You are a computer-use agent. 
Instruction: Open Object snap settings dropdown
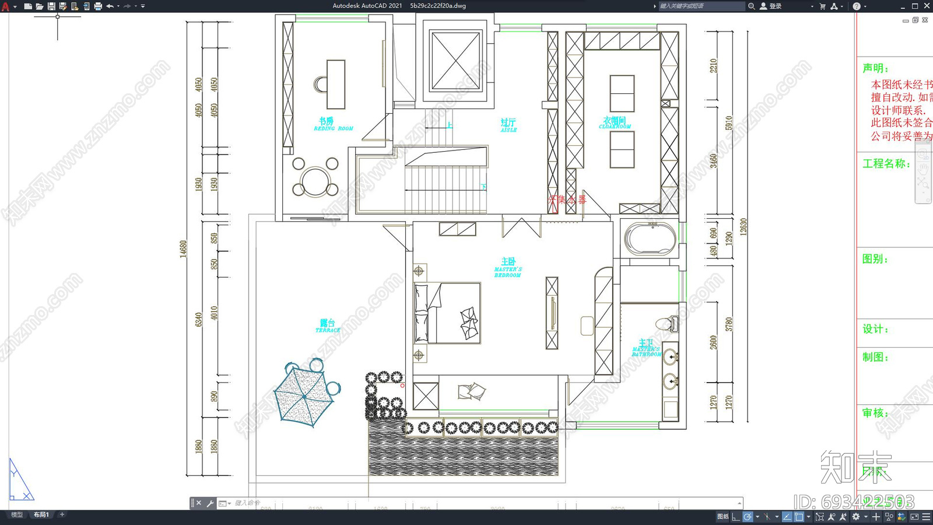point(808,517)
